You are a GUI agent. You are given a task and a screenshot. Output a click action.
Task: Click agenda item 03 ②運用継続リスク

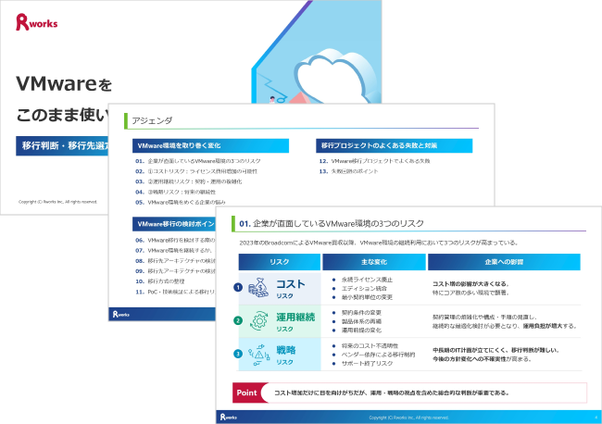pos(189,181)
